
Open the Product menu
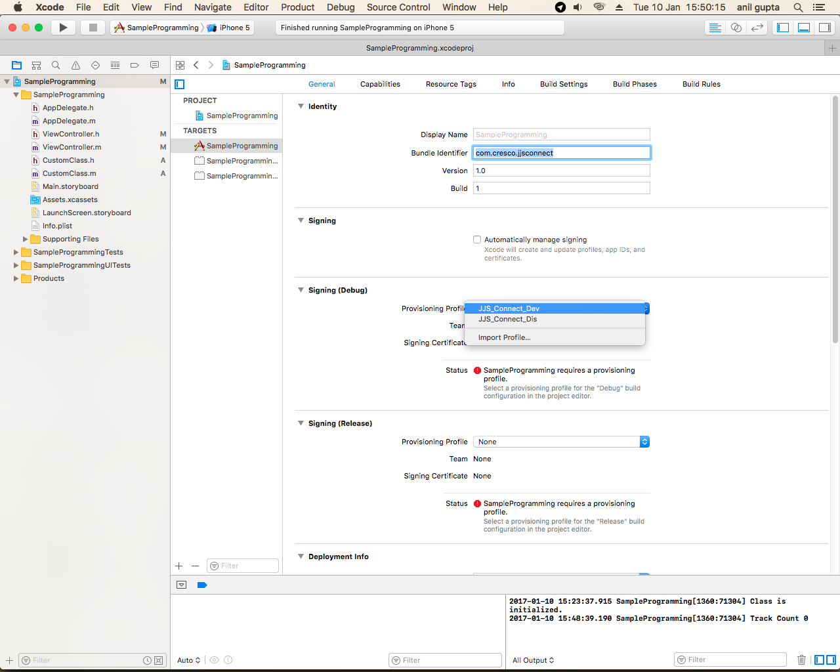(298, 7)
